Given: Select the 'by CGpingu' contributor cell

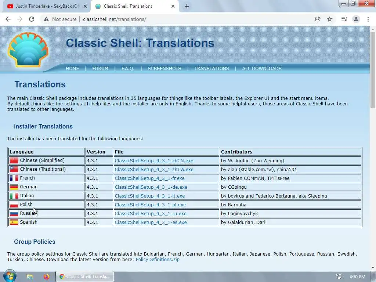Looking at the screenshot, I should (291, 187).
